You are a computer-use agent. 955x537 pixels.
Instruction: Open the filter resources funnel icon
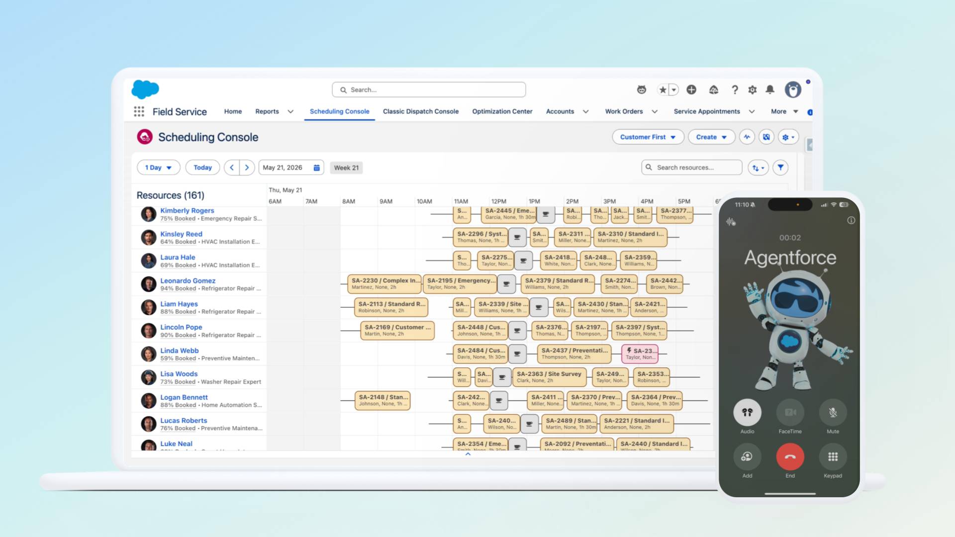[780, 168]
